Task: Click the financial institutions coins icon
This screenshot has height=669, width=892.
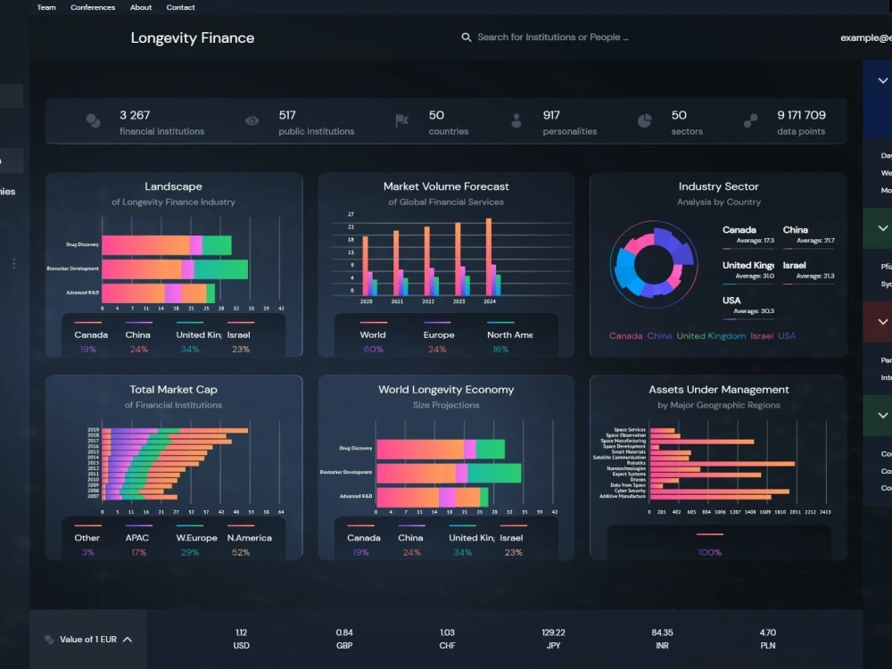Action: tap(92, 121)
